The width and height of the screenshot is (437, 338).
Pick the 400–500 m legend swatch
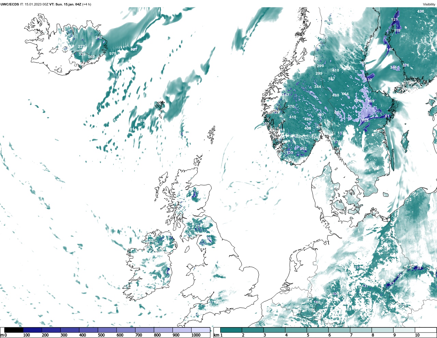tap(88, 330)
